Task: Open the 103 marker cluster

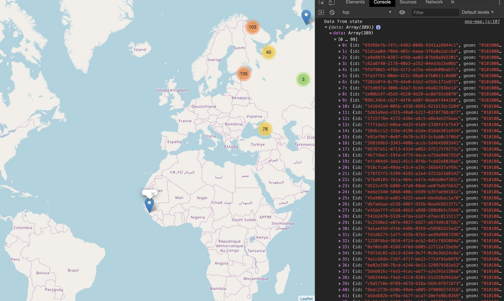Action: coord(252,27)
